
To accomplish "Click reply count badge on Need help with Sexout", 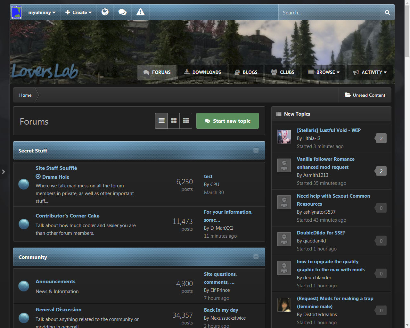I will [x=381, y=208].
